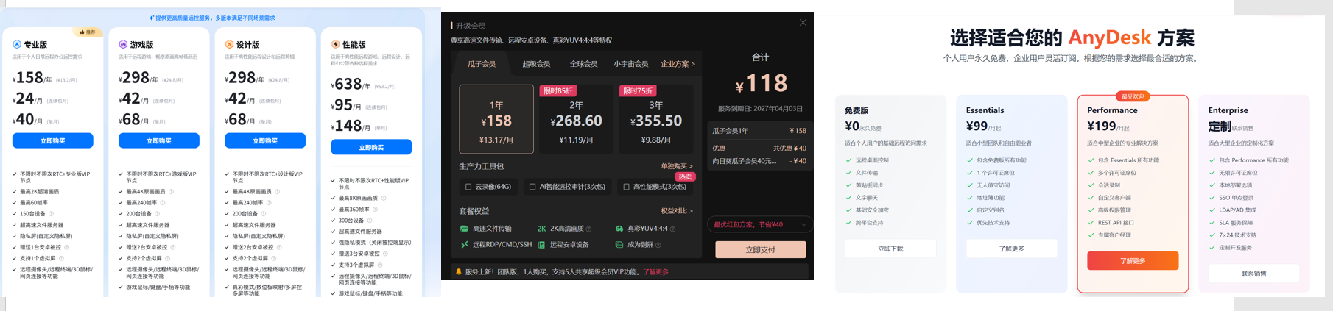Viewport: 1333px width, 311px height.
Task: Click the 限时85折 discount tag
Action: [558, 91]
